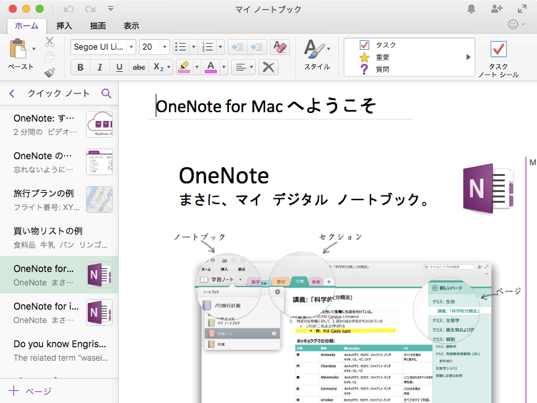Viewport: 537px width, 403px height.
Task: Open the font name dropdown
Action: 131,47
